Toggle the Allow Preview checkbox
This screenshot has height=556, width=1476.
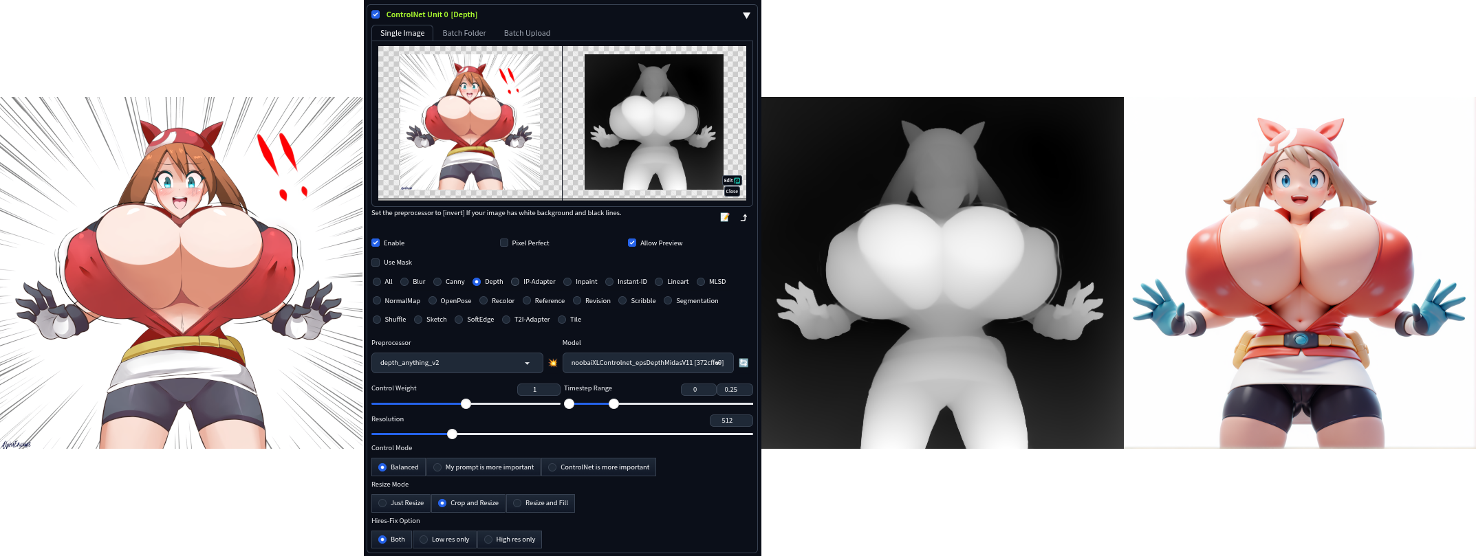coord(632,243)
